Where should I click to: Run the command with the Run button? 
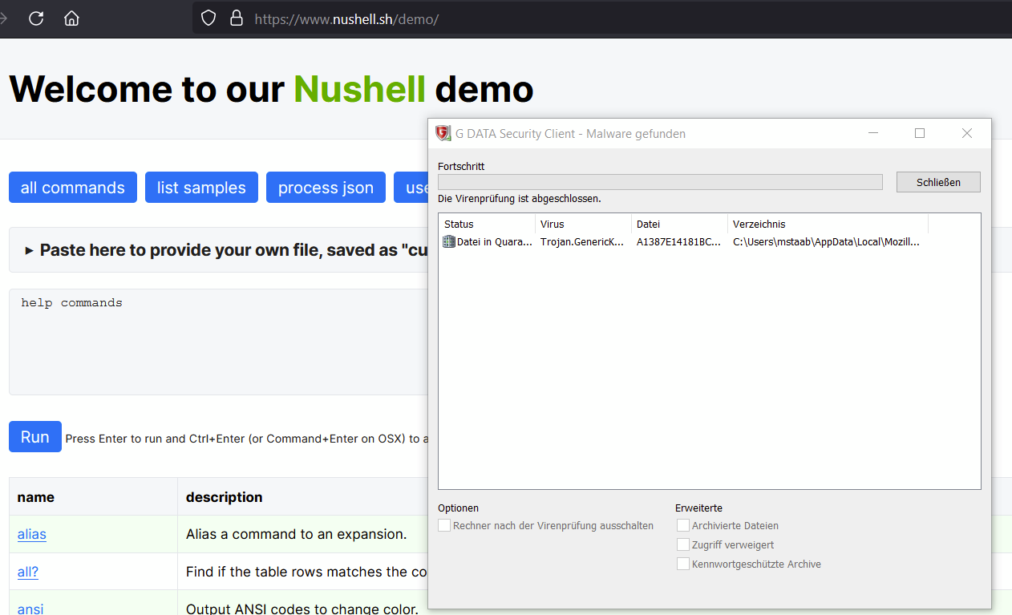[35, 437]
